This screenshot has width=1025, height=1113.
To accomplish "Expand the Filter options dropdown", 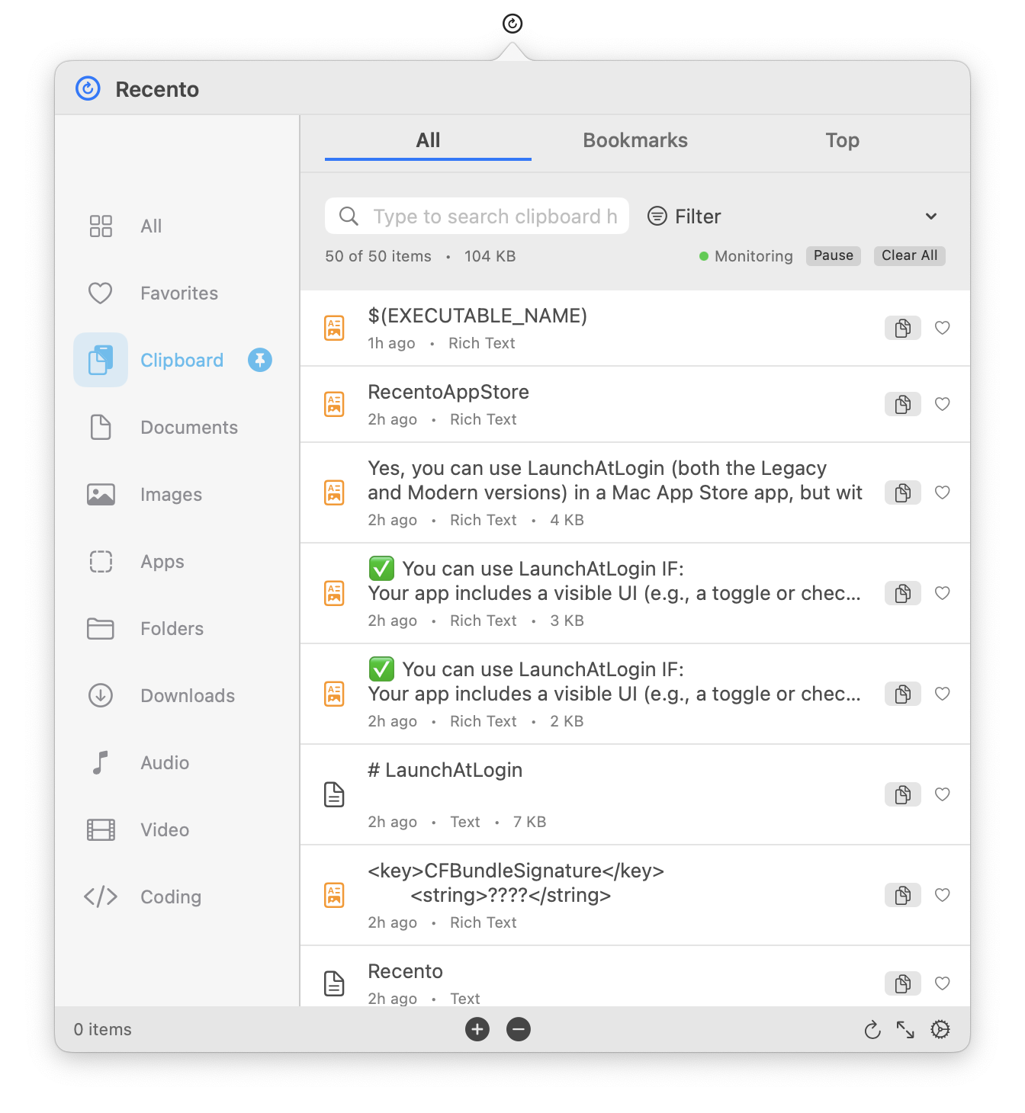I will point(930,216).
